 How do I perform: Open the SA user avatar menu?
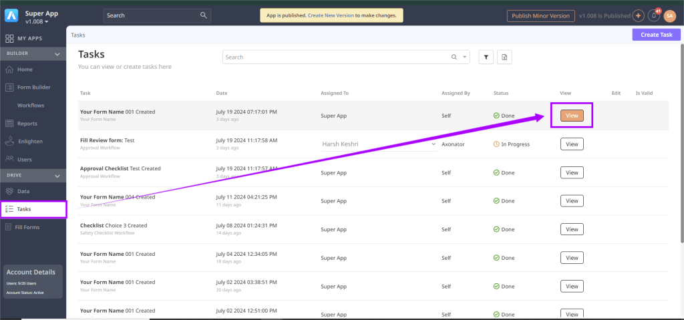pos(669,15)
